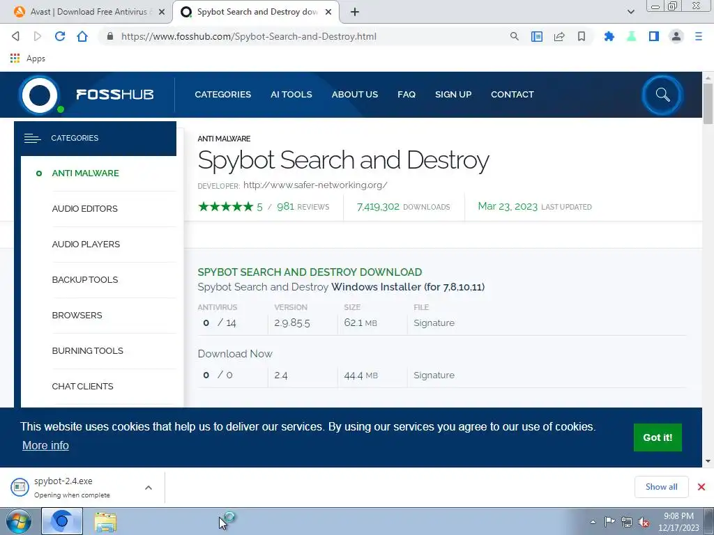Click the green flask extension icon
714x535 pixels.
click(x=631, y=36)
